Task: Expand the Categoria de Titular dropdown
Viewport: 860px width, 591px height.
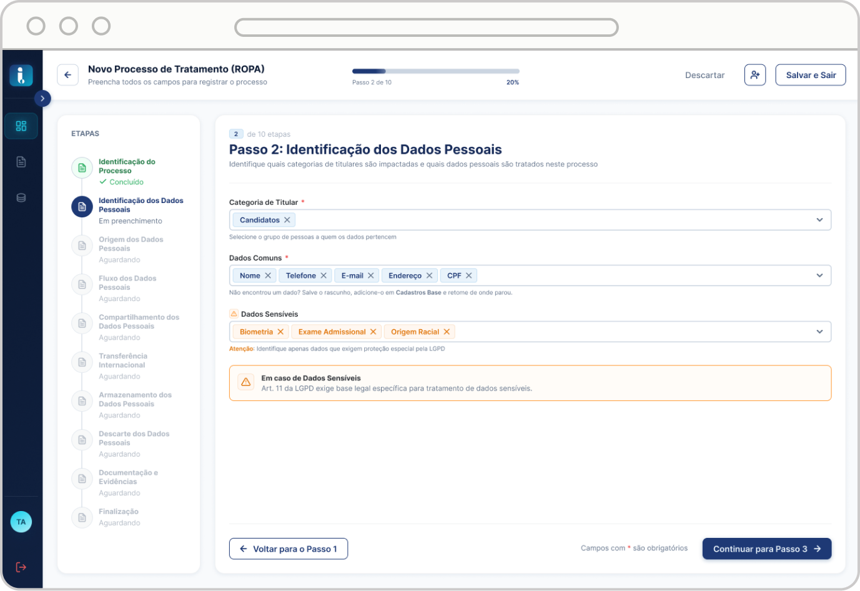Action: (819, 220)
